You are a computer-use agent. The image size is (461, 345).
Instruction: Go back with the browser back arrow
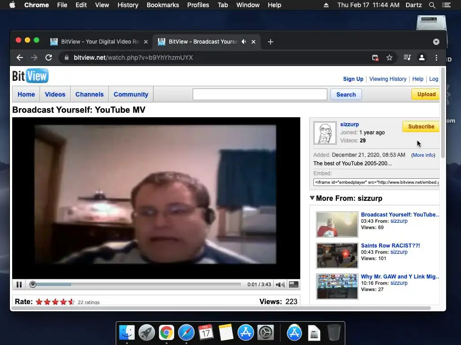[20, 58]
